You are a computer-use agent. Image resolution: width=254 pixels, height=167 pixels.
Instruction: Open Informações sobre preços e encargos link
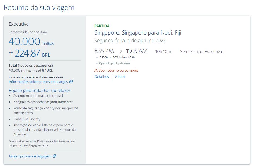(x=38, y=82)
